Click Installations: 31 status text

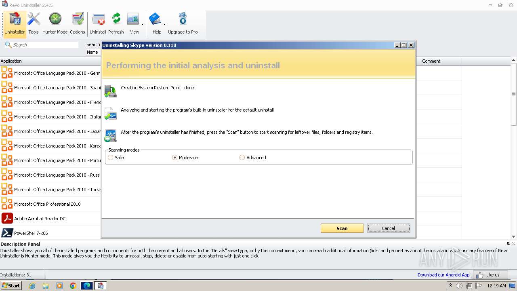click(x=16, y=275)
